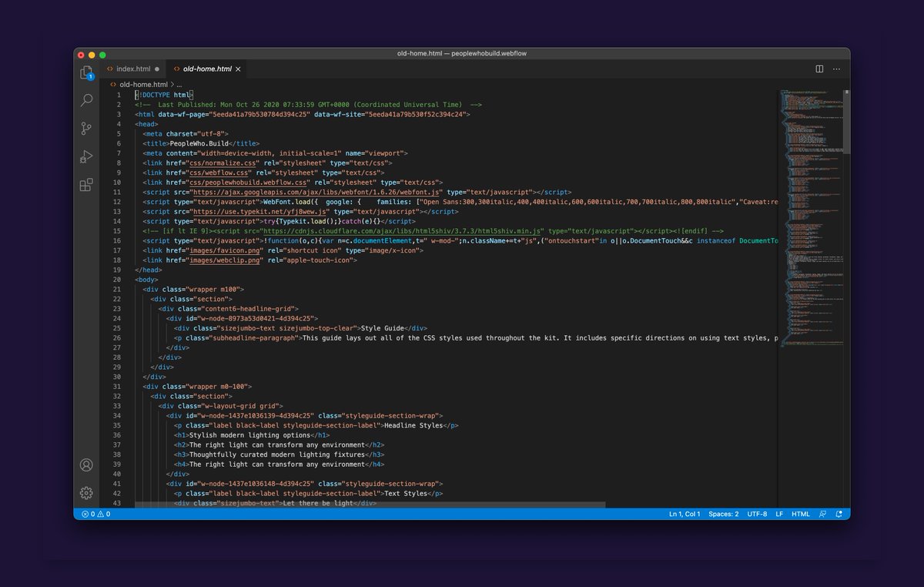
Task: Open the Search view in the activity bar
Action: 86,100
